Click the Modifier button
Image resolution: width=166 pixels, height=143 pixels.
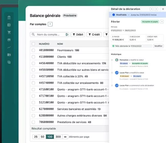(158, 46)
